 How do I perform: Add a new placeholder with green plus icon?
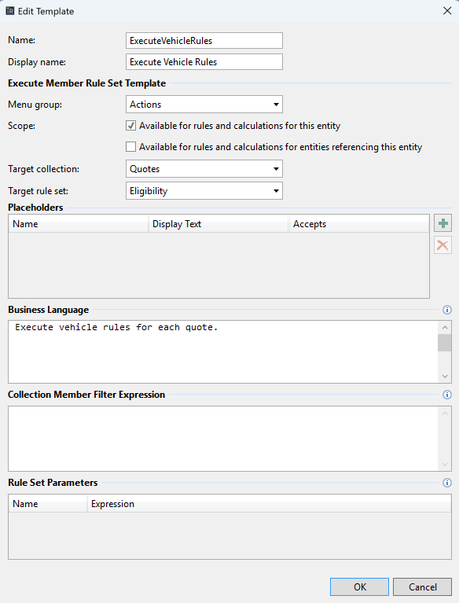point(442,223)
